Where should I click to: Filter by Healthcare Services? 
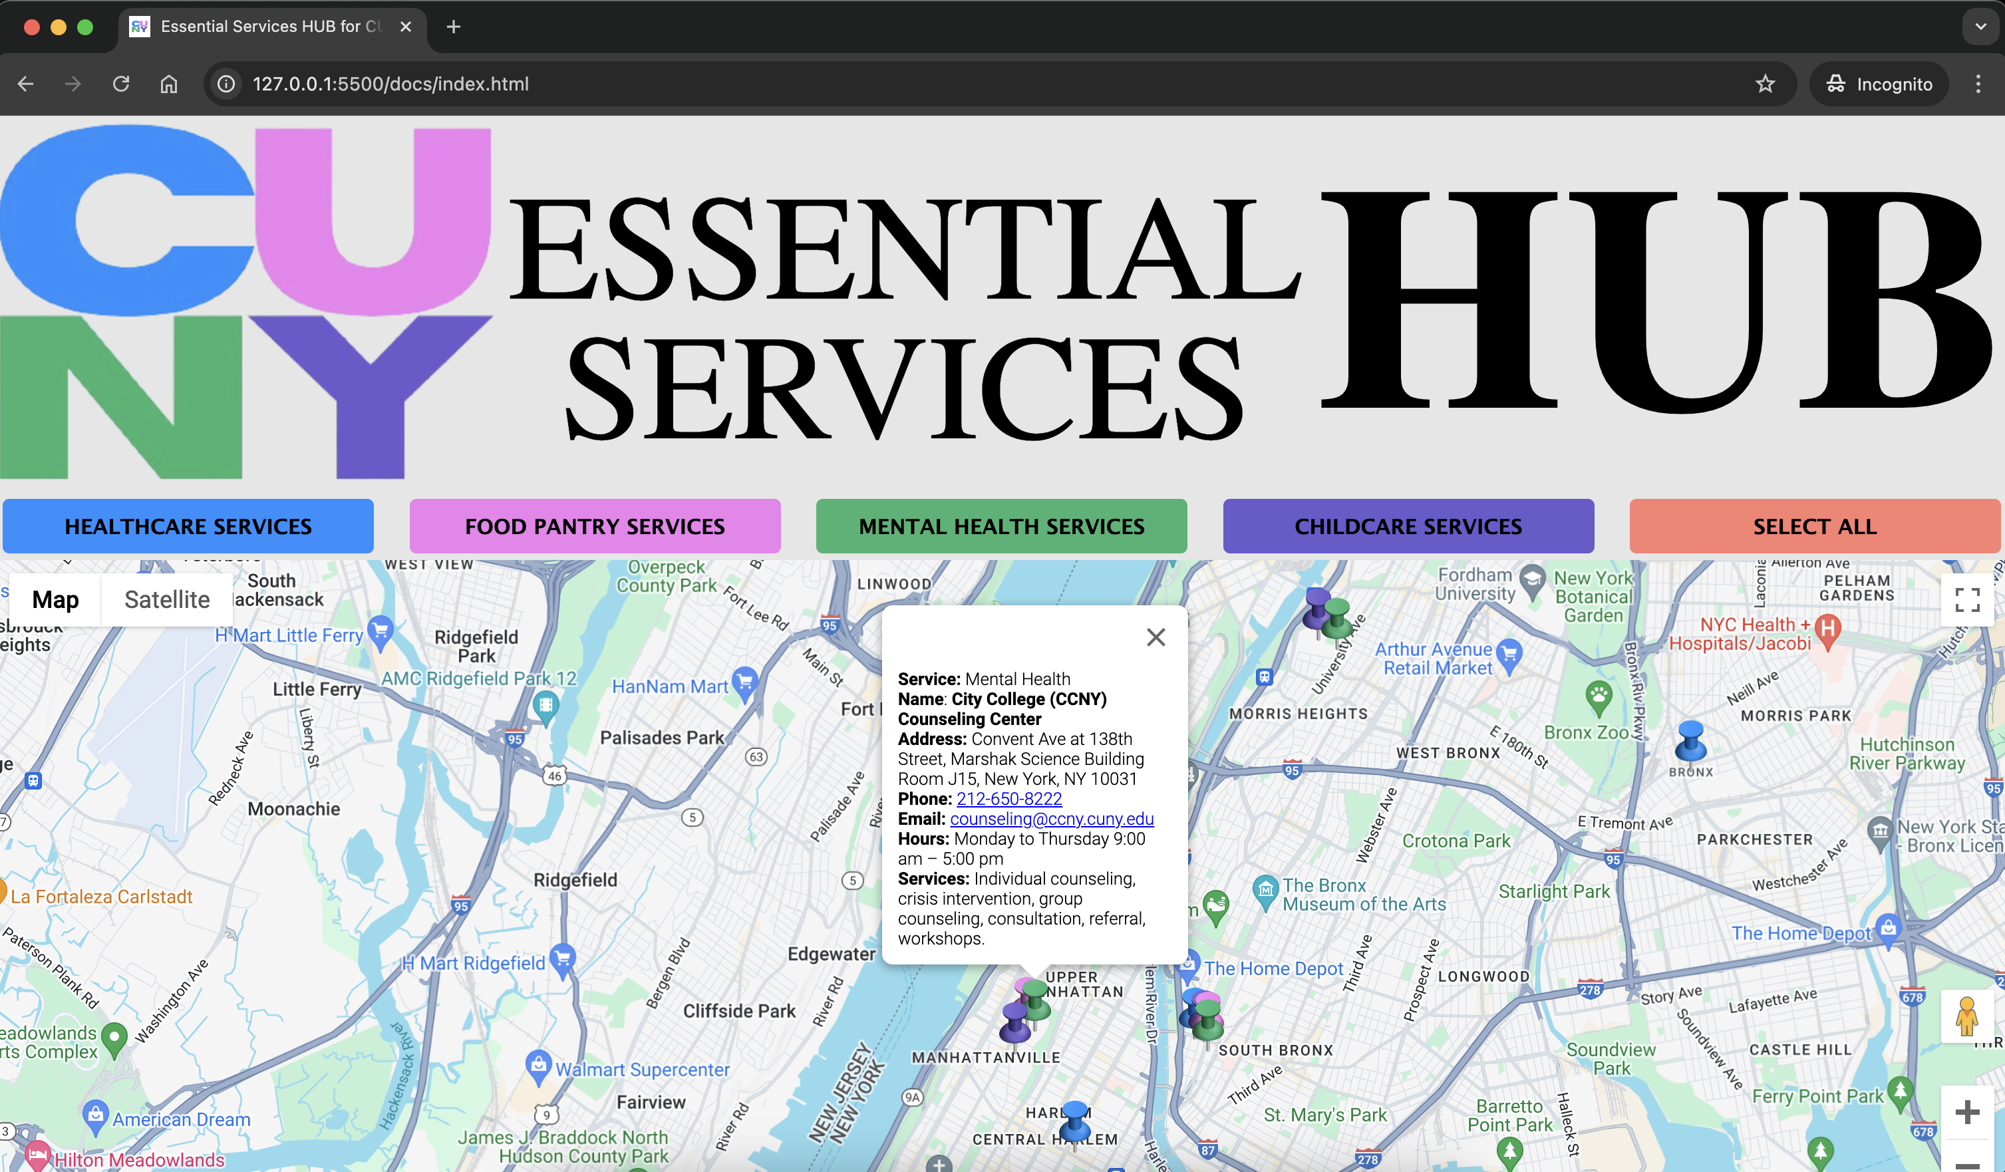188,526
